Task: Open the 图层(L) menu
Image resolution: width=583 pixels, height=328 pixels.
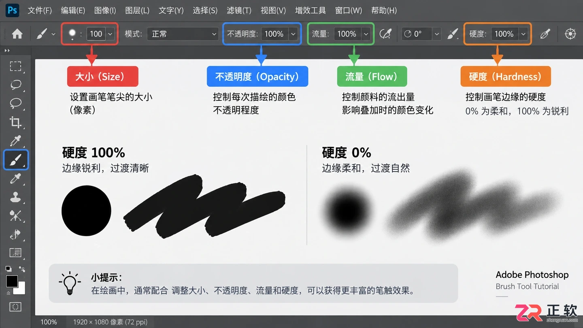Action: (137, 11)
